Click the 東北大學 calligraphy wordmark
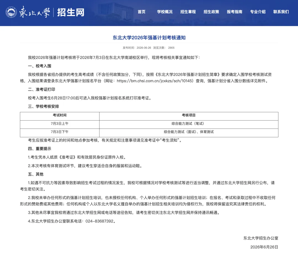The width and height of the screenshot is (298, 256). pos(34,12)
